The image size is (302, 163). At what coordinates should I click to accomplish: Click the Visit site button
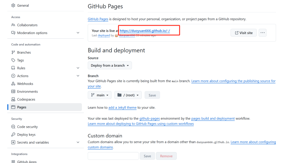pyautogui.click(x=244, y=33)
